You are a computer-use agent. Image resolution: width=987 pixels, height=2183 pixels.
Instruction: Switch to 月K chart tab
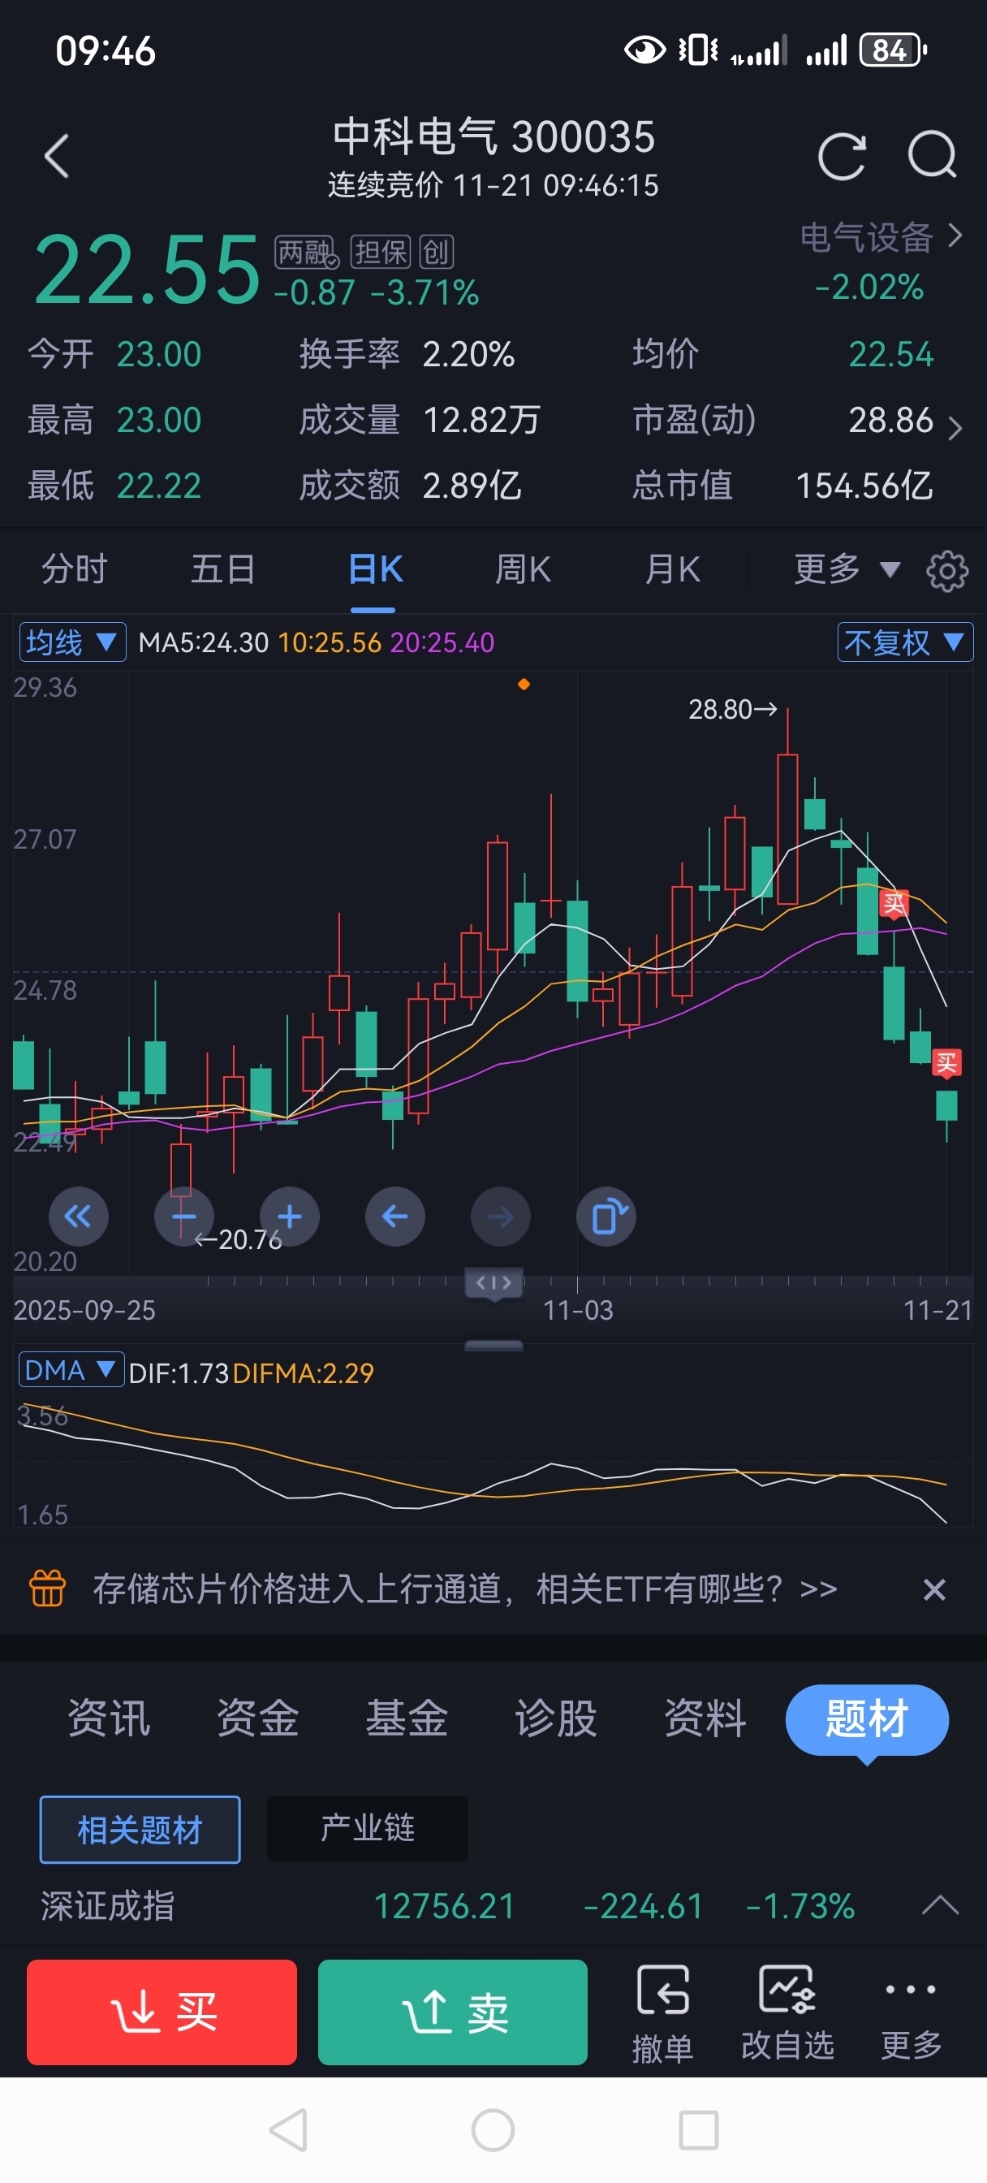point(673,569)
